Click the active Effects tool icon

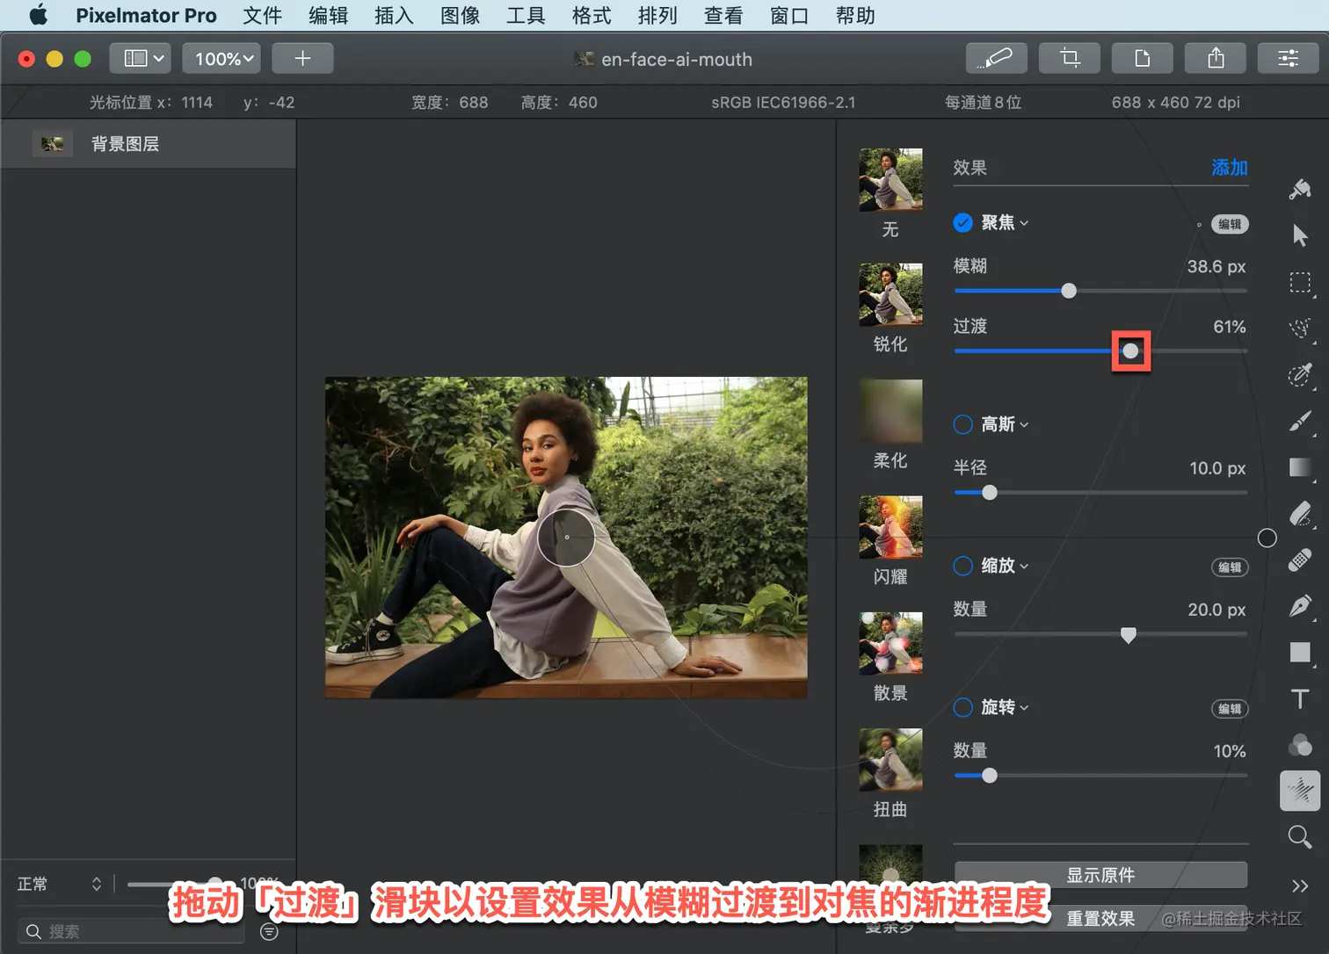(x=1300, y=791)
